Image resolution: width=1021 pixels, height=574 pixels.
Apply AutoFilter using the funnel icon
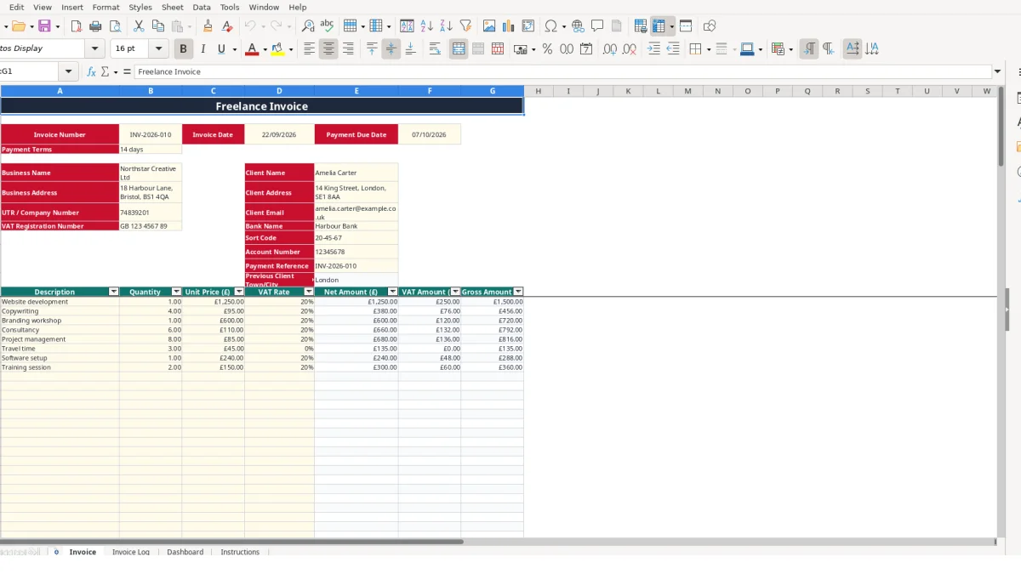click(465, 26)
